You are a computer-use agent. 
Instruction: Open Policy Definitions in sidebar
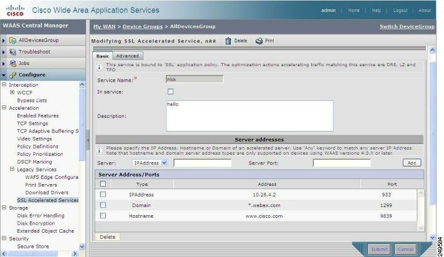[37, 146]
